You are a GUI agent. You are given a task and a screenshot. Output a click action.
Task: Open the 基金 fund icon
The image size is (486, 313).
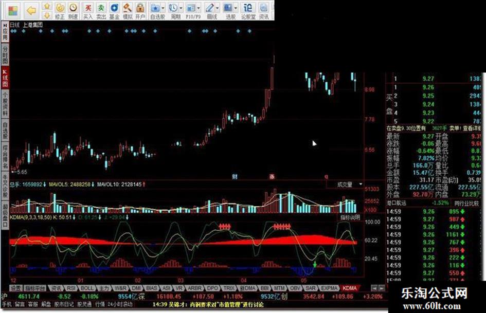tap(114, 11)
